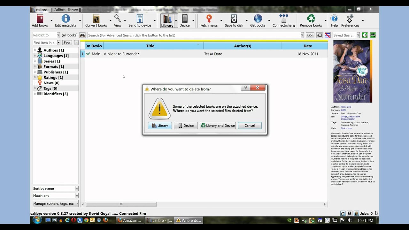
Task: Click the help button in delete dialog
Action: pos(245,88)
